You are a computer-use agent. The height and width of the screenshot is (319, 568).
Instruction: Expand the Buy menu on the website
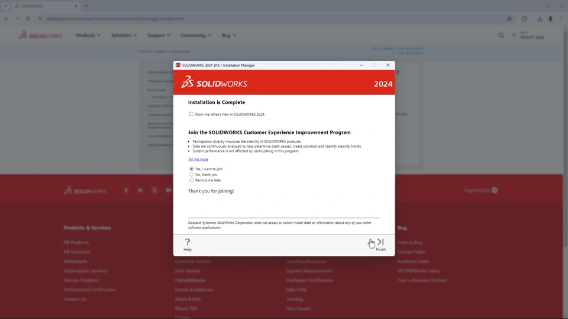[x=229, y=35]
